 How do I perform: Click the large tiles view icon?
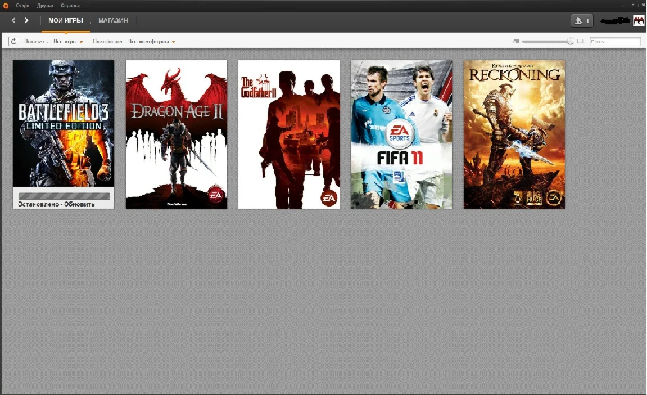(x=580, y=41)
